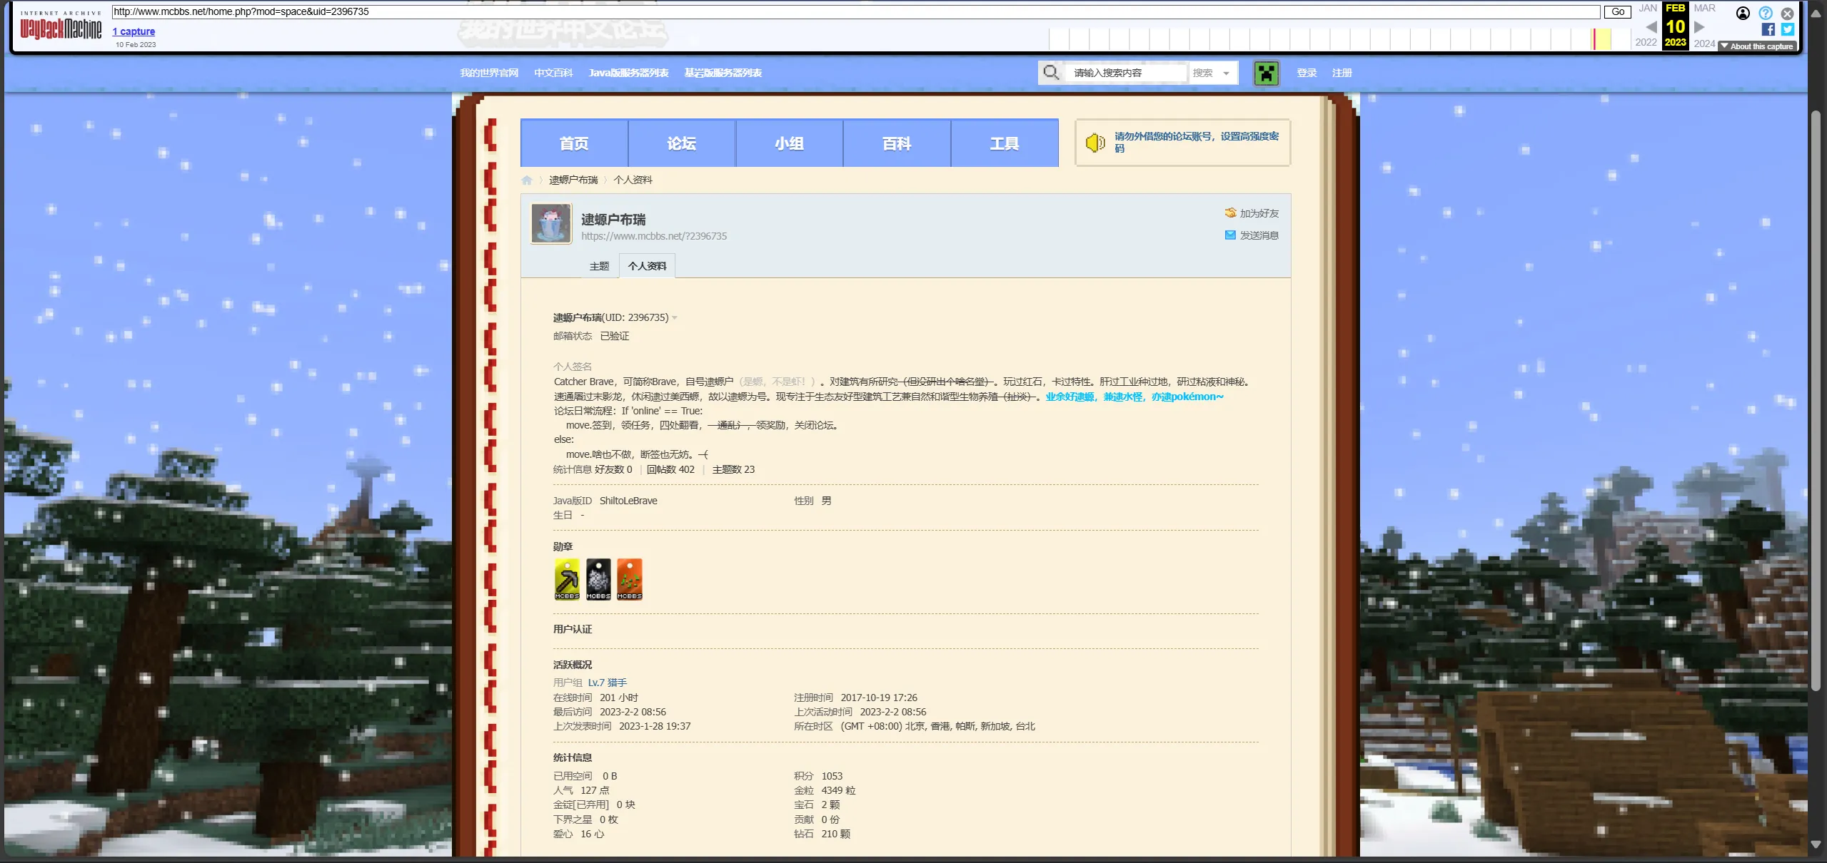This screenshot has height=863, width=1827.
Task: Click the security notice announcement text
Action: (1197, 142)
